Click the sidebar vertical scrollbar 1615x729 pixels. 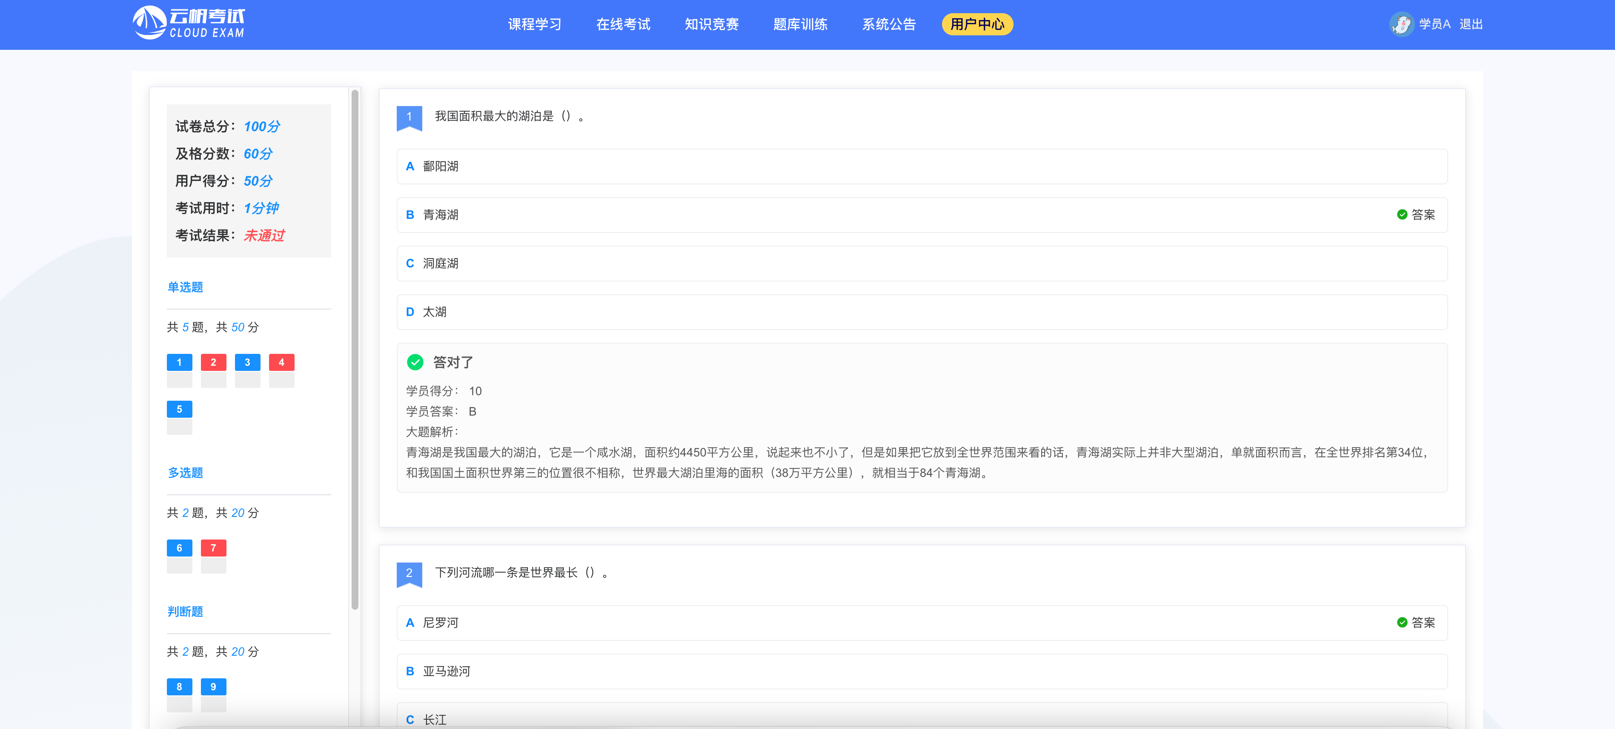(355, 350)
